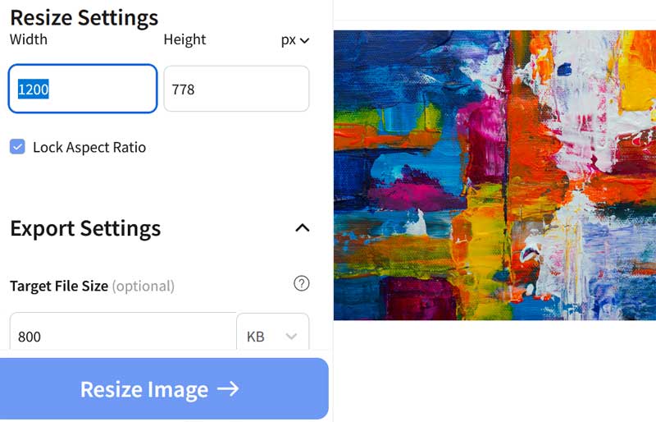
Task: Open the Target File Size help icon
Action: (x=302, y=284)
